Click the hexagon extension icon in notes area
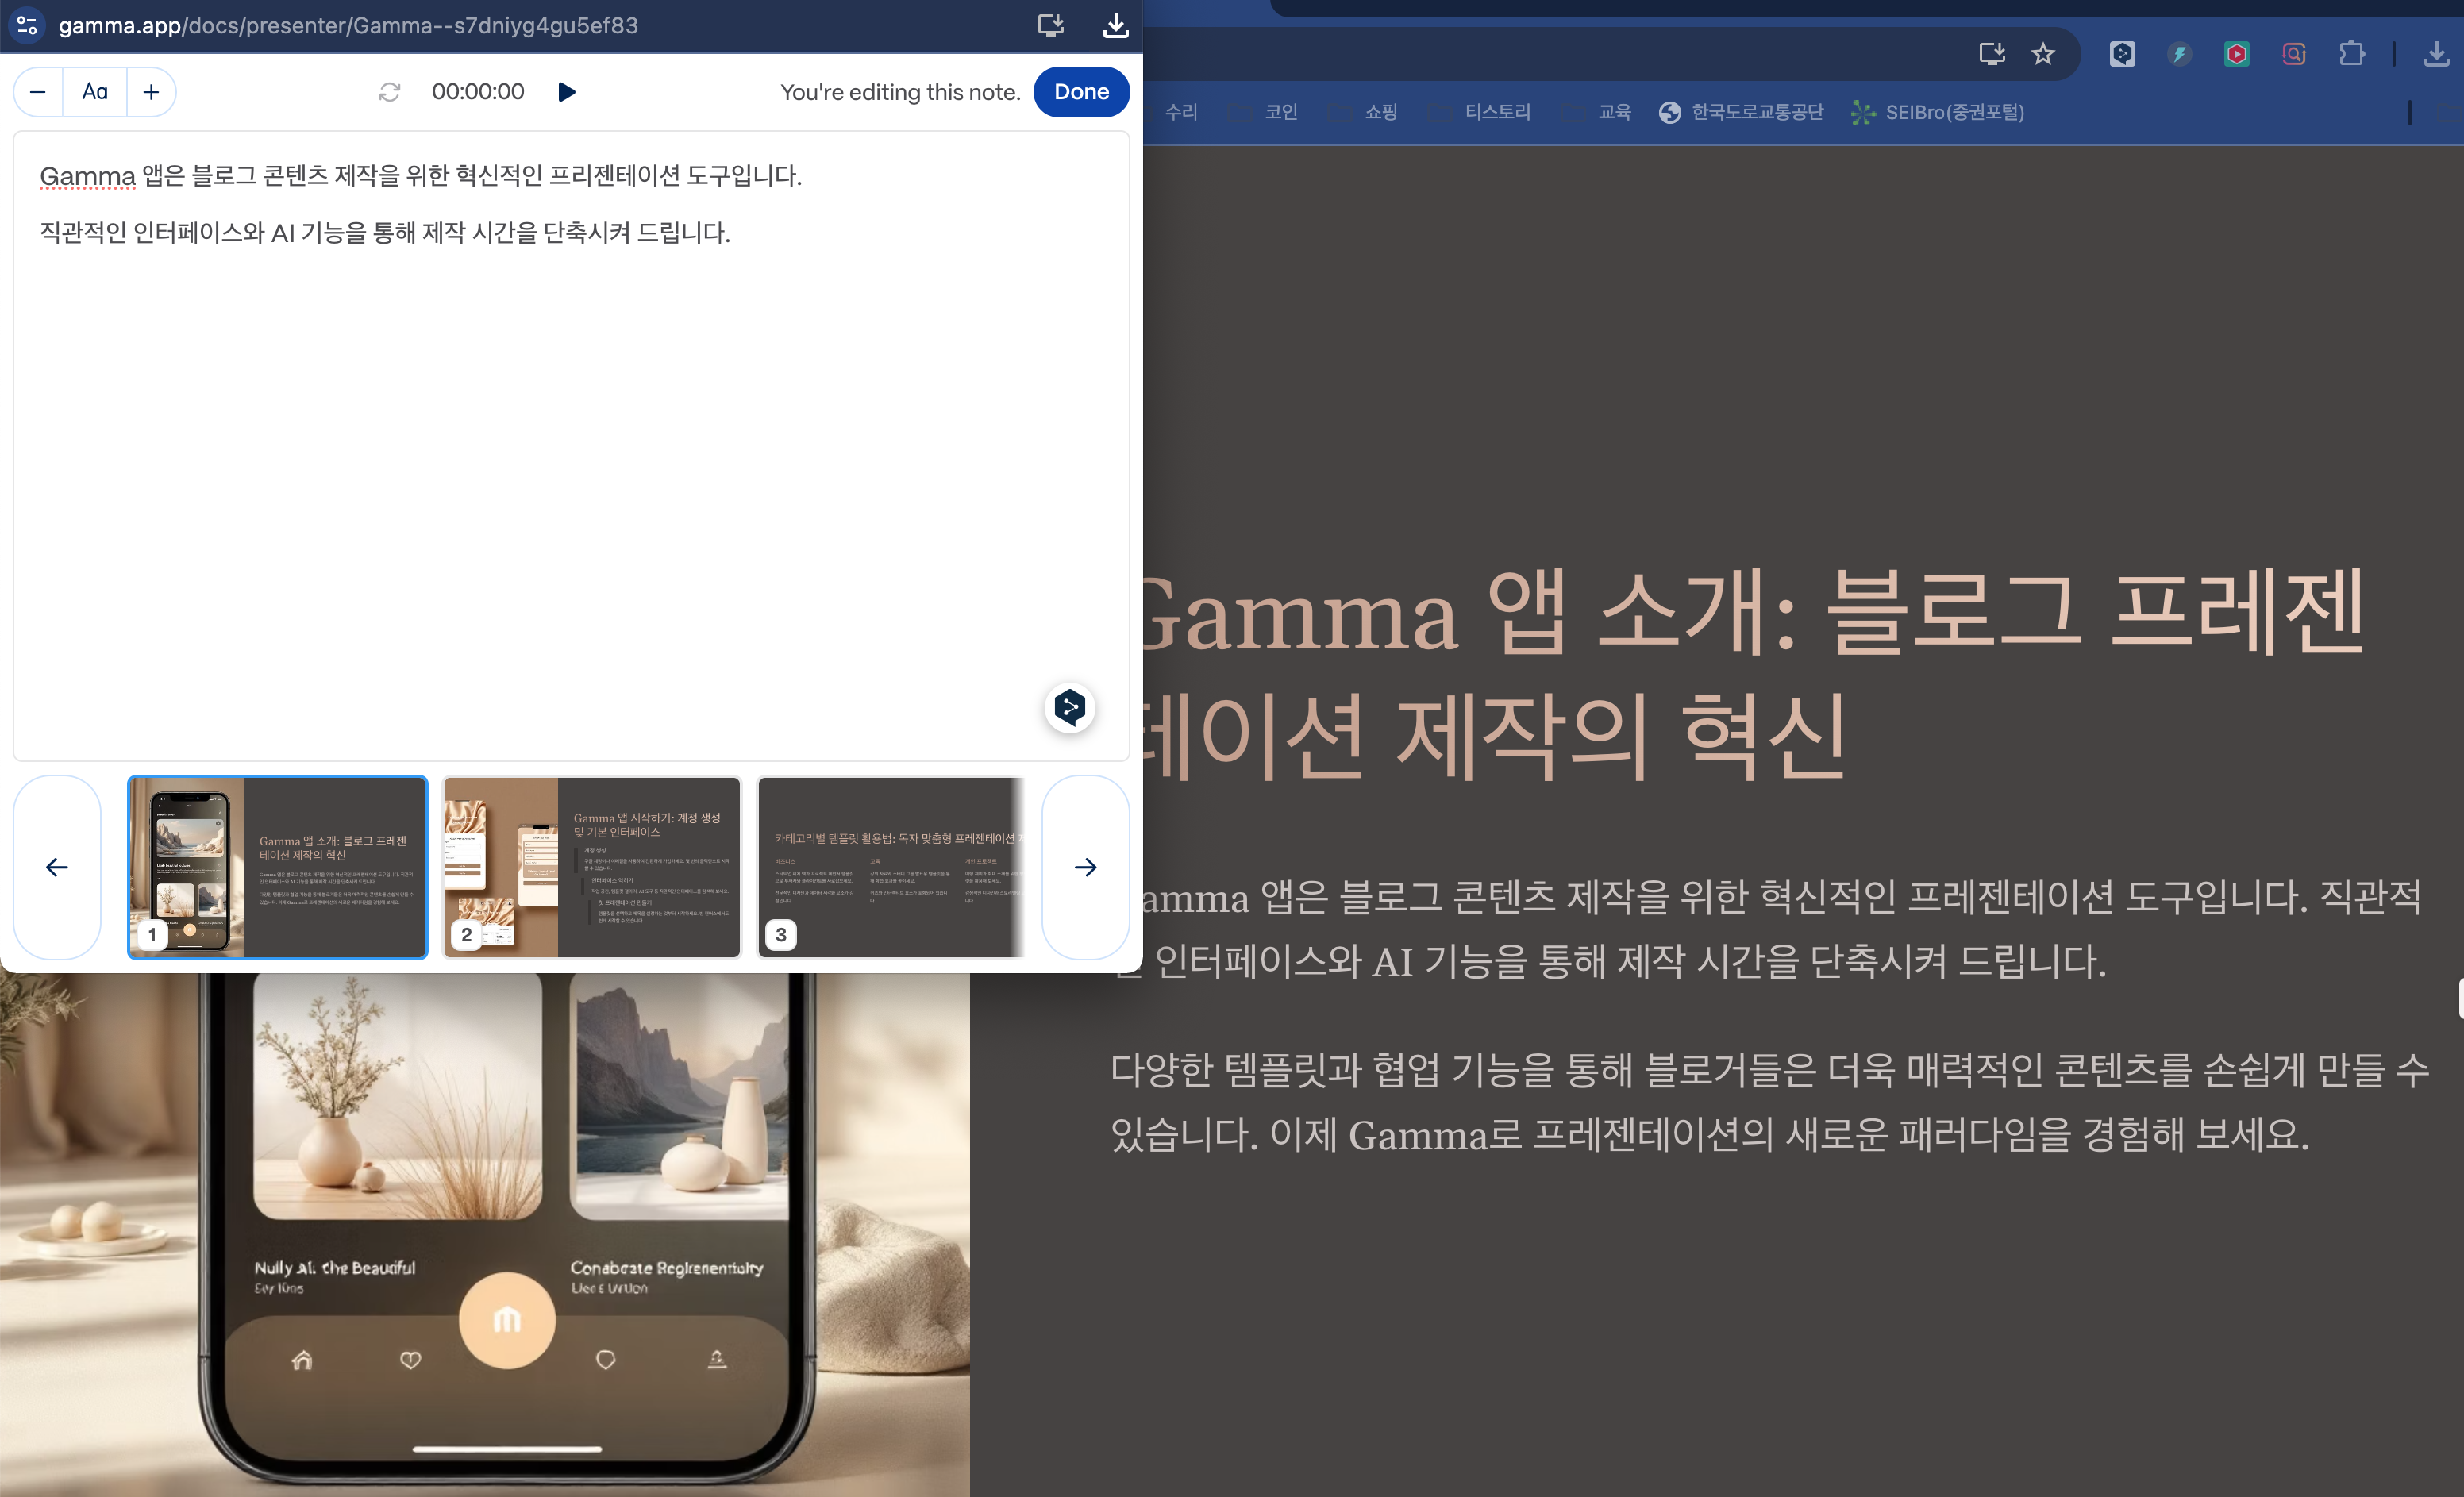2464x1497 pixels. [x=1070, y=708]
